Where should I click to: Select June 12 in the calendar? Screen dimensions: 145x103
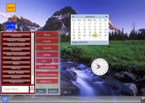pyautogui.click(x=95, y=29)
